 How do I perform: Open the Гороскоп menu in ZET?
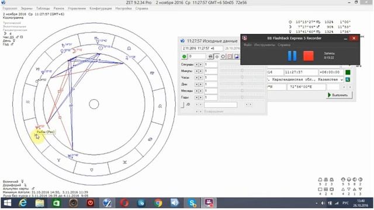point(10,8)
